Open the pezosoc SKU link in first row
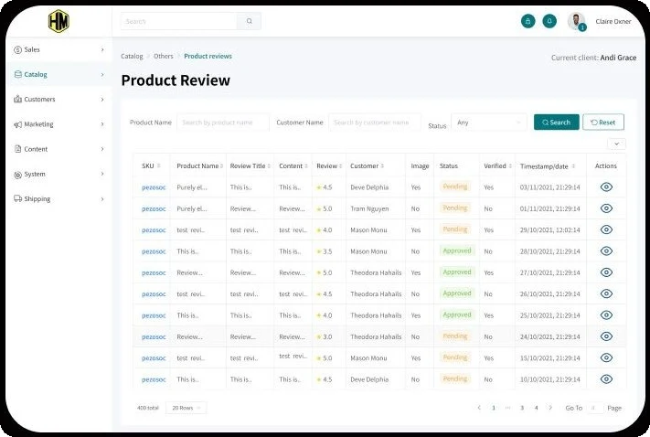650x437 pixels. [154, 187]
